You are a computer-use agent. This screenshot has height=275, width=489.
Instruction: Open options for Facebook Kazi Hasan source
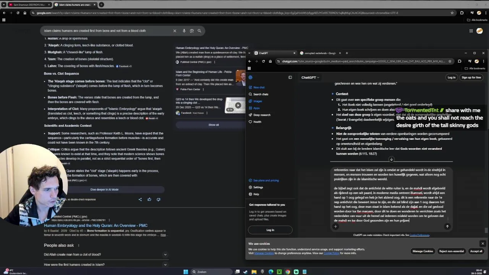[x=207, y=113]
